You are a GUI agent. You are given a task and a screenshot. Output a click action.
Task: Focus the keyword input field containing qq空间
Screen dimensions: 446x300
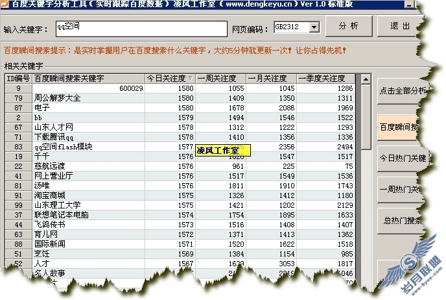(x=141, y=29)
